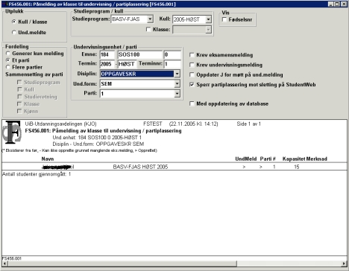The width and height of the screenshot is (349, 271).
Task: Maximize the FS456.001 window
Action: 337,4
